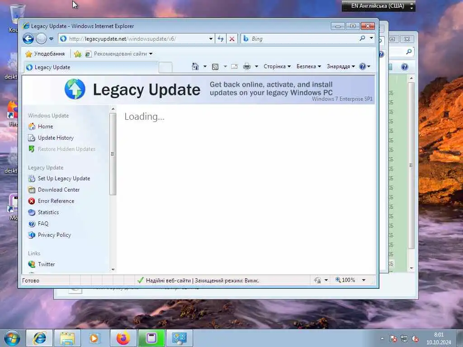The image size is (463, 347).
Task: Open Home in the sidebar
Action: [45, 127]
